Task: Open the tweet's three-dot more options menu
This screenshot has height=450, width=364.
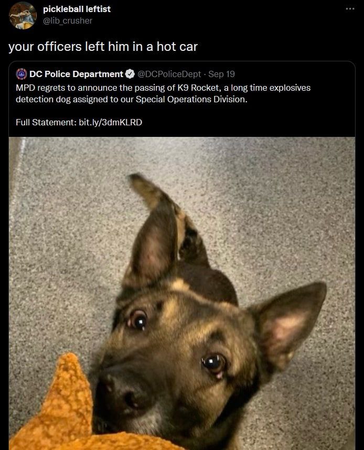Action: [x=350, y=9]
